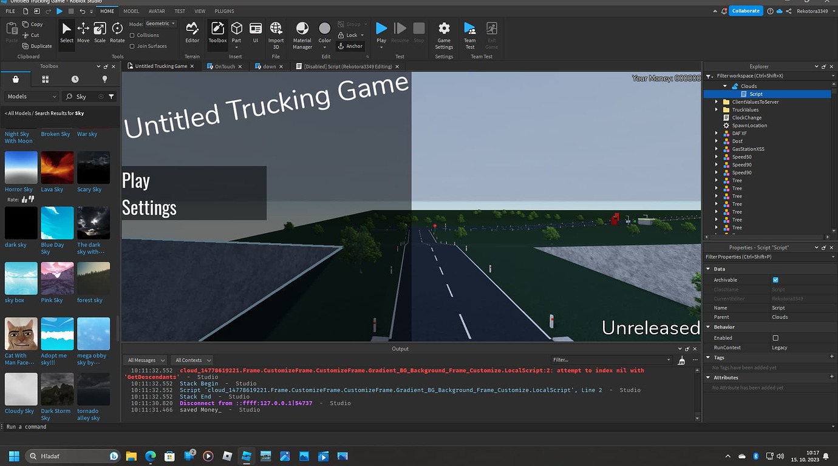Switch to the OnTouch script tab

pyautogui.click(x=225, y=66)
